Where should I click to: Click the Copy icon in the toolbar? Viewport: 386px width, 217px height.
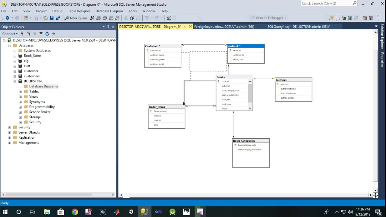(132, 18)
